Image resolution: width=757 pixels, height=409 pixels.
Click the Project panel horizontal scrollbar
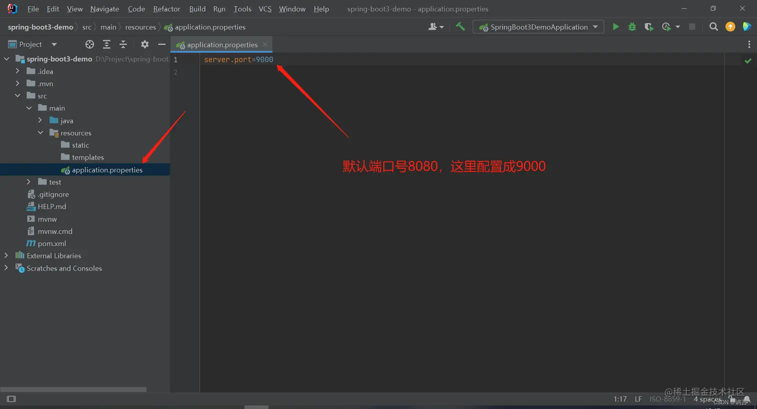click(x=74, y=389)
